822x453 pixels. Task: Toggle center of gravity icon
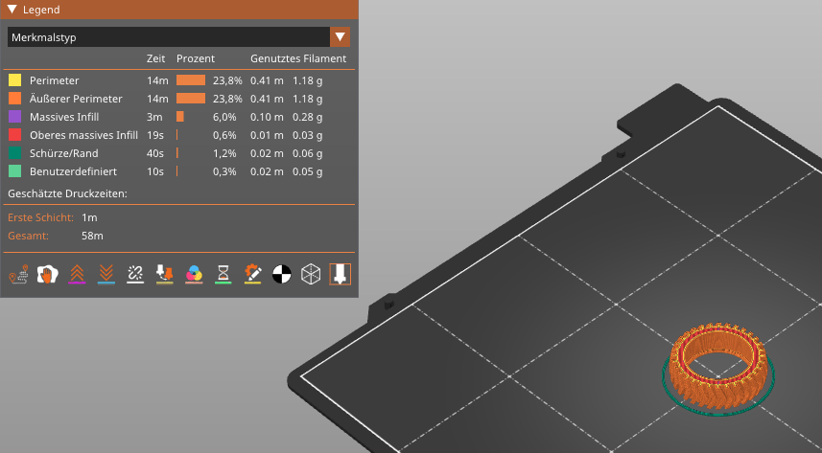[x=281, y=274]
